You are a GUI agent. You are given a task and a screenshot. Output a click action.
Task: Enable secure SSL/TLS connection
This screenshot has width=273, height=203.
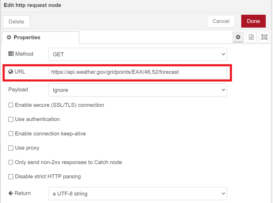(x=11, y=105)
